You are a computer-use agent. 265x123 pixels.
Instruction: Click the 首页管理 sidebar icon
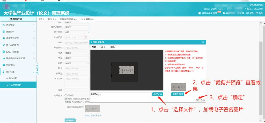coord(4,25)
